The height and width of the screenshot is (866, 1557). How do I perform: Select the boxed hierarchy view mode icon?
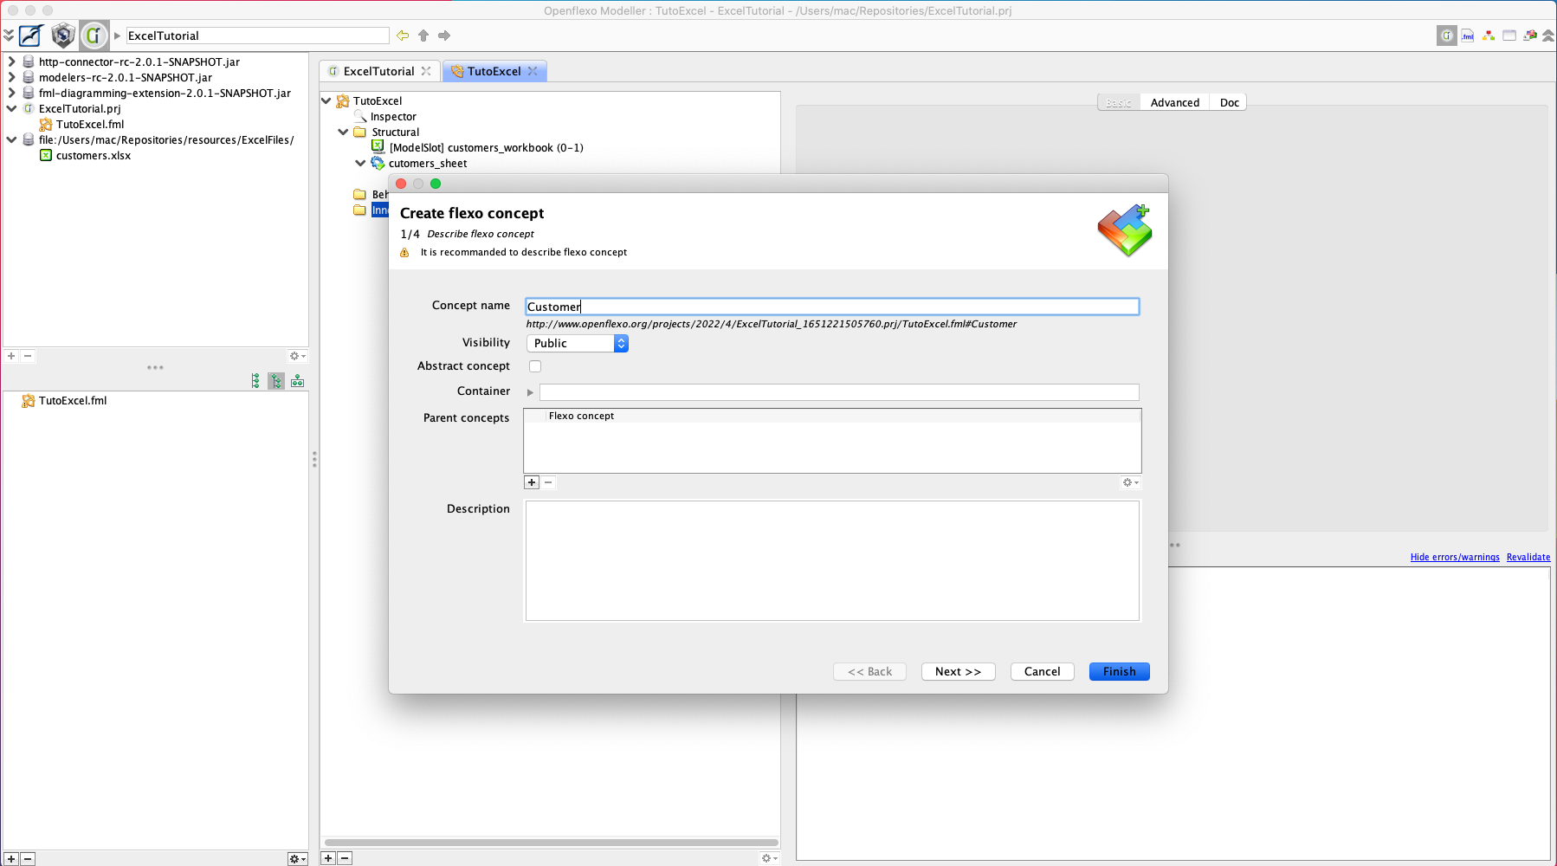click(x=297, y=381)
